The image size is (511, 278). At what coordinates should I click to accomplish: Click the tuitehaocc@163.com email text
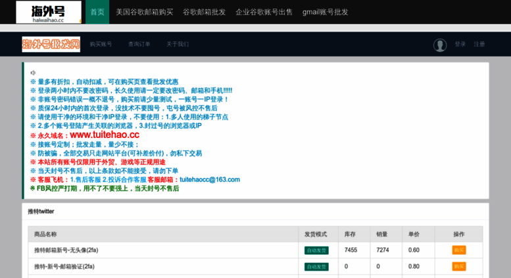point(210,179)
